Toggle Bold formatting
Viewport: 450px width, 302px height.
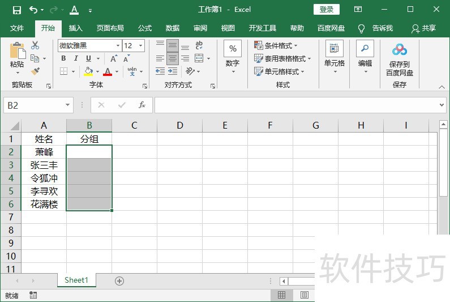64,58
